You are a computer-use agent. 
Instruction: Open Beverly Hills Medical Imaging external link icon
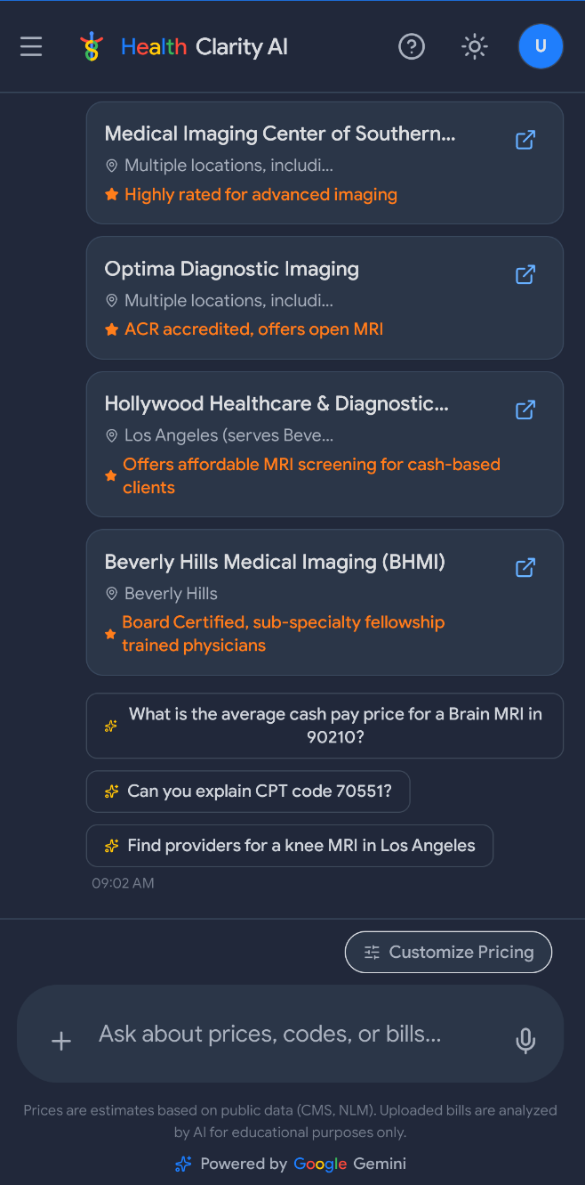[525, 567]
